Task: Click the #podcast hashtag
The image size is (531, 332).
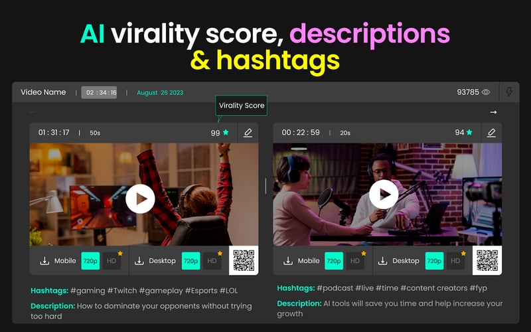Action: [x=335, y=288]
